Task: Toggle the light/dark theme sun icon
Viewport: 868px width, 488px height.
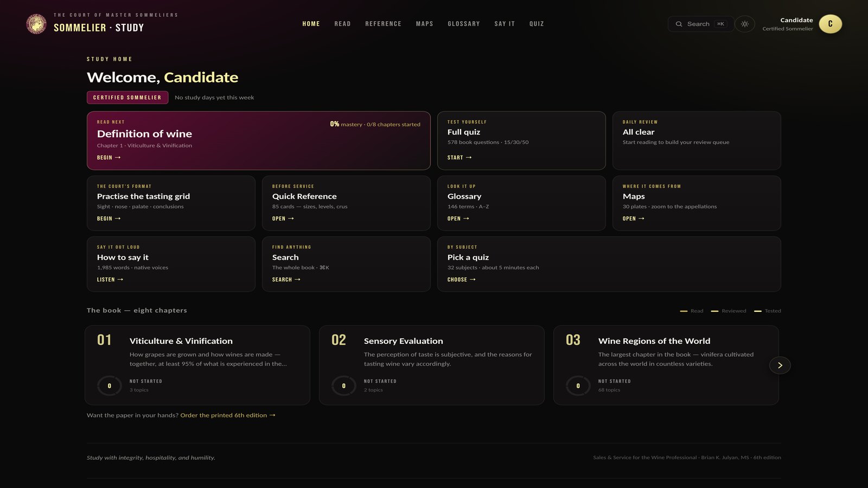Action: pyautogui.click(x=745, y=24)
